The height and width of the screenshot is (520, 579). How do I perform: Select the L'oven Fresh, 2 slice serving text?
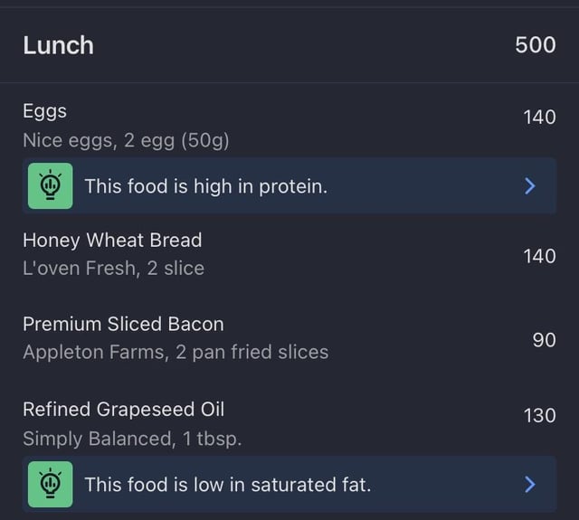[x=113, y=268]
